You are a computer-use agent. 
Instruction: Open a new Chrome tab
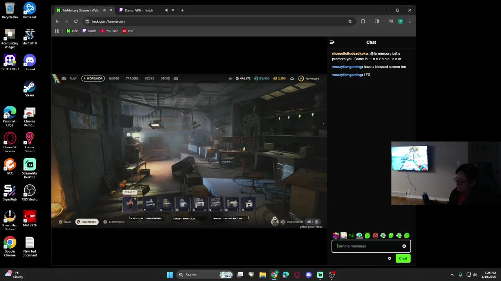(x=182, y=10)
